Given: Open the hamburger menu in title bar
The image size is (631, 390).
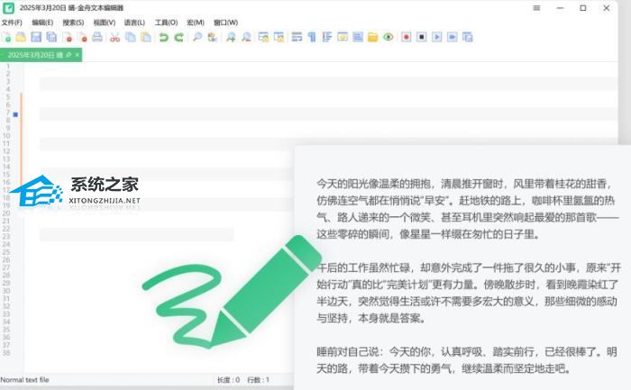Looking at the screenshot, I should coord(536,7).
